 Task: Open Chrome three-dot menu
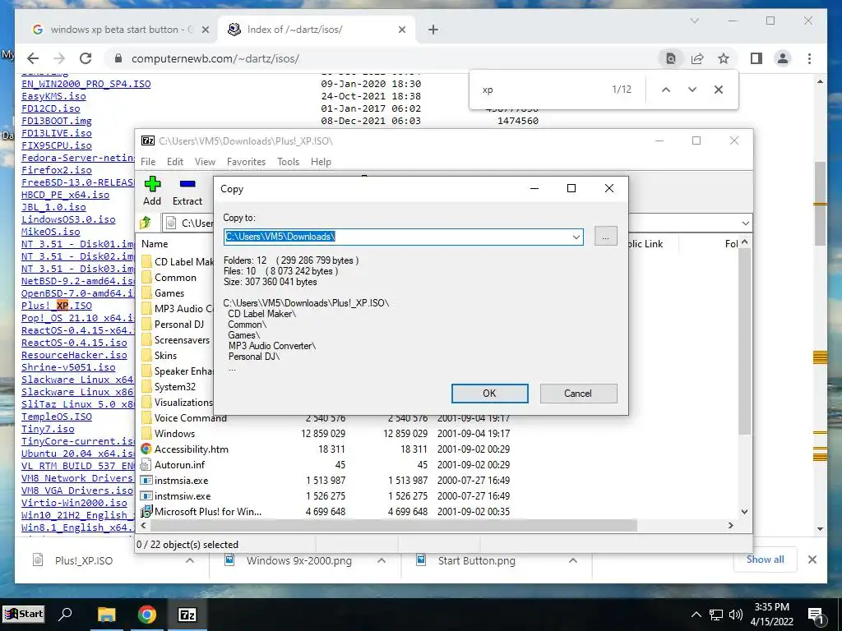[809, 58]
